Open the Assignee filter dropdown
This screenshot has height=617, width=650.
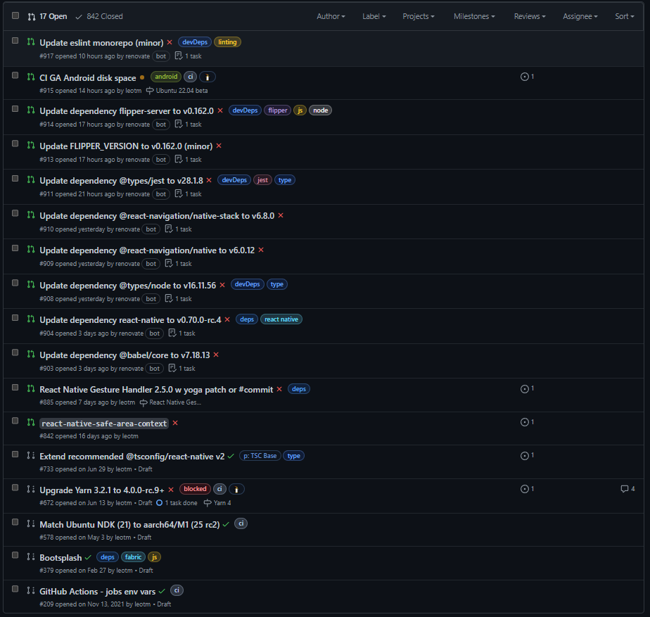(x=580, y=16)
